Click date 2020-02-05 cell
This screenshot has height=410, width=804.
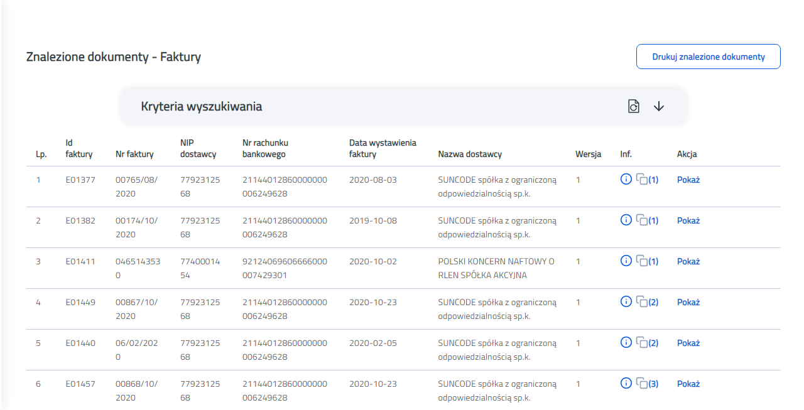(373, 343)
